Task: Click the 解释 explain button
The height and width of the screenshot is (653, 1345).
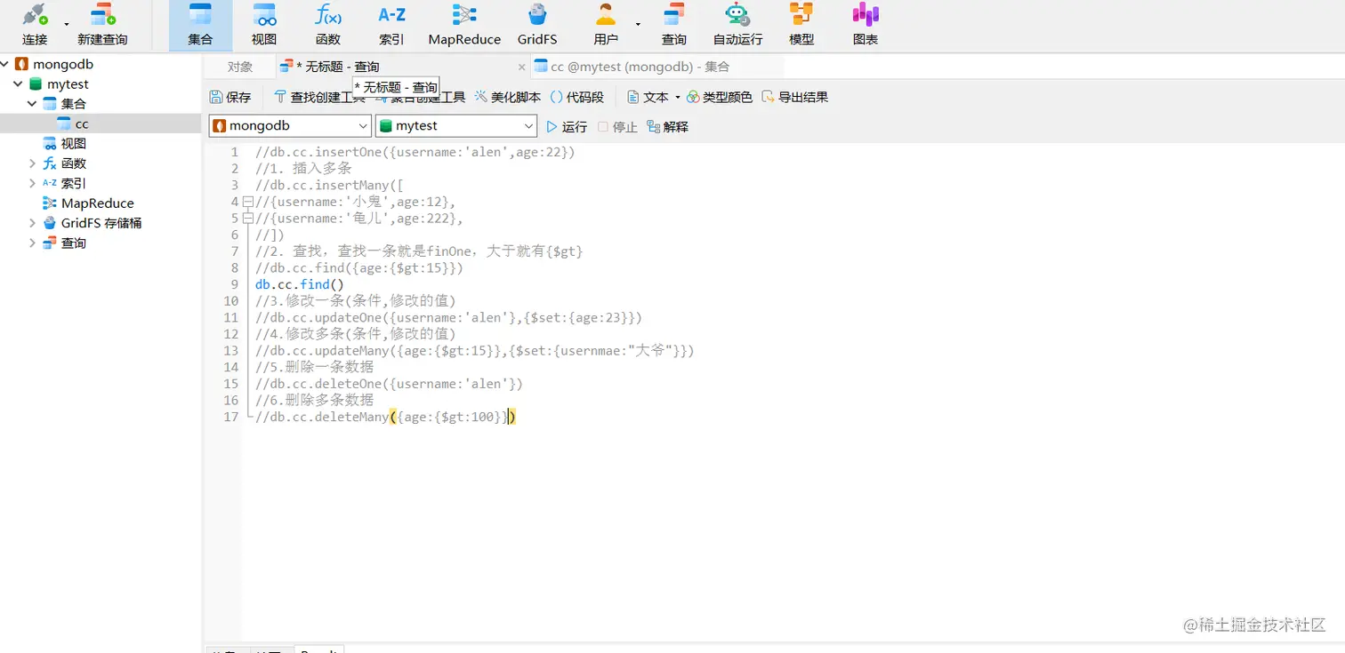Action: click(667, 127)
